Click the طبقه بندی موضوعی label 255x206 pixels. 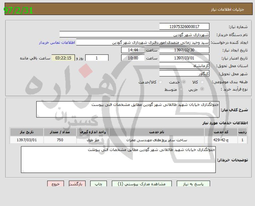point(230,82)
